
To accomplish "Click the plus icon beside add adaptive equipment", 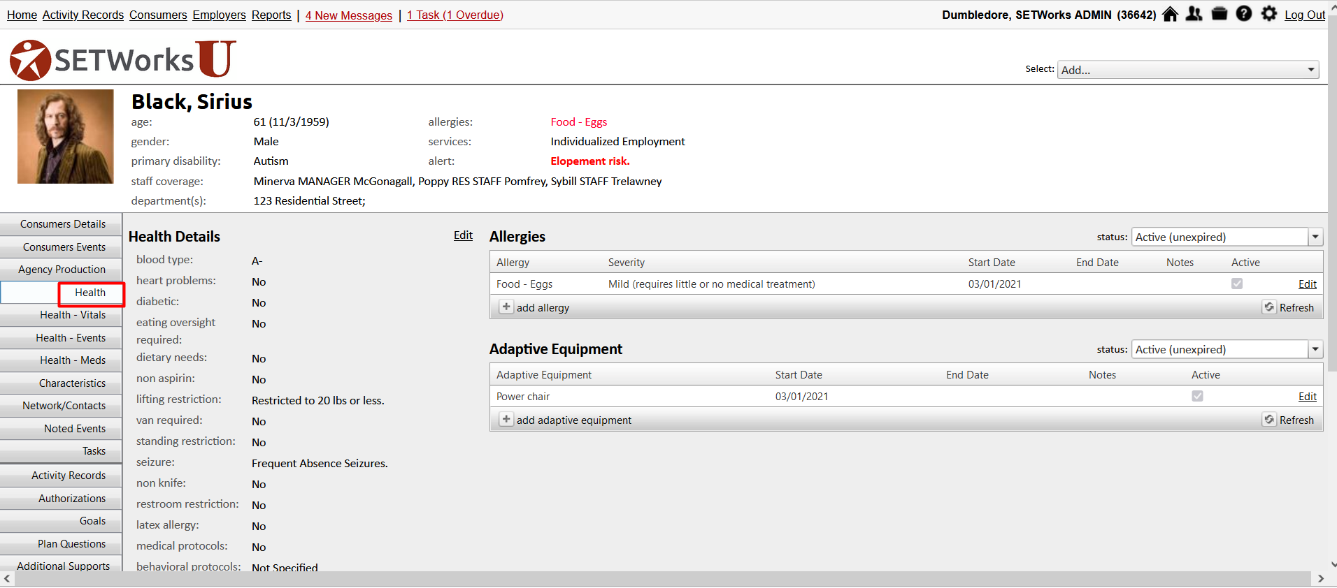I will click(x=506, y=419).
